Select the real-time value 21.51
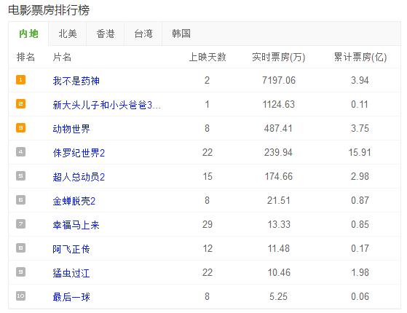The image size is (407, 313). (x=279, y=200)
